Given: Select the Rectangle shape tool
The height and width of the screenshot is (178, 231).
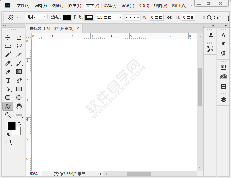Looking at the screenshot, I should 19,89.
